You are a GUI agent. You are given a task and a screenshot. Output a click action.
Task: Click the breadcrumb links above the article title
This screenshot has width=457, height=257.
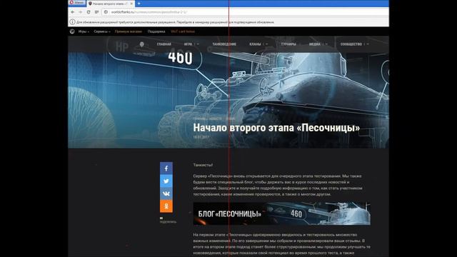point(214,119)
